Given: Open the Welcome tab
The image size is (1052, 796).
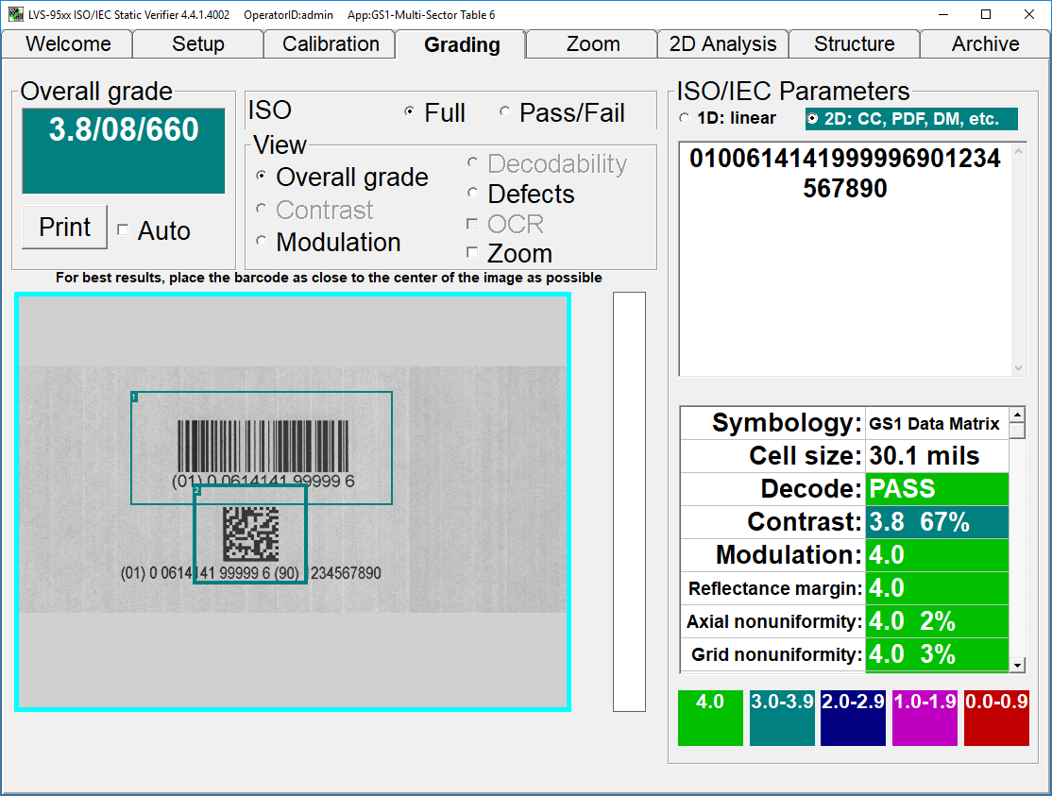Looking at the screenshot, I should [68, 44].
